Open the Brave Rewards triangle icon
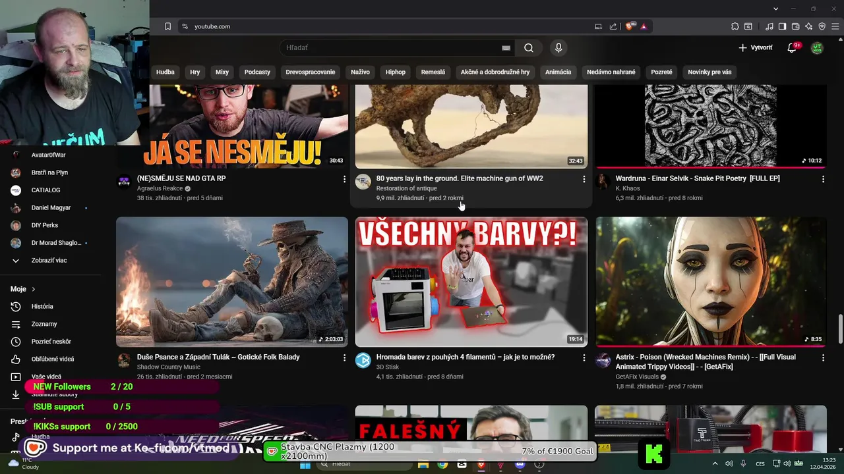This screenshot has height=474, width=844. pyautogui.click(x=643, y=26)
